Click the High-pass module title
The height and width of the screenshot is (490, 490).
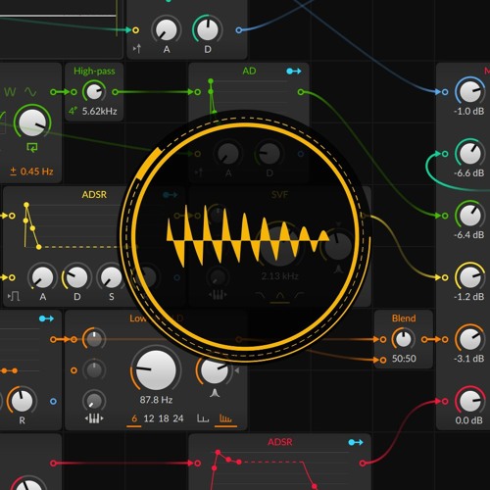[94, 71]
